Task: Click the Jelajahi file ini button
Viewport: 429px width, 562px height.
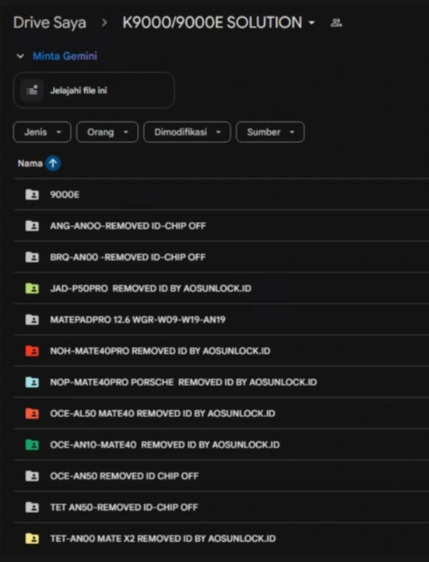Action: pos(94,90)
